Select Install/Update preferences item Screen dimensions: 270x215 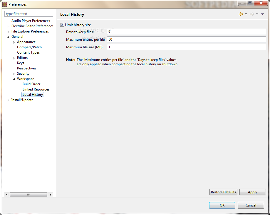click(x=22, y=100)
